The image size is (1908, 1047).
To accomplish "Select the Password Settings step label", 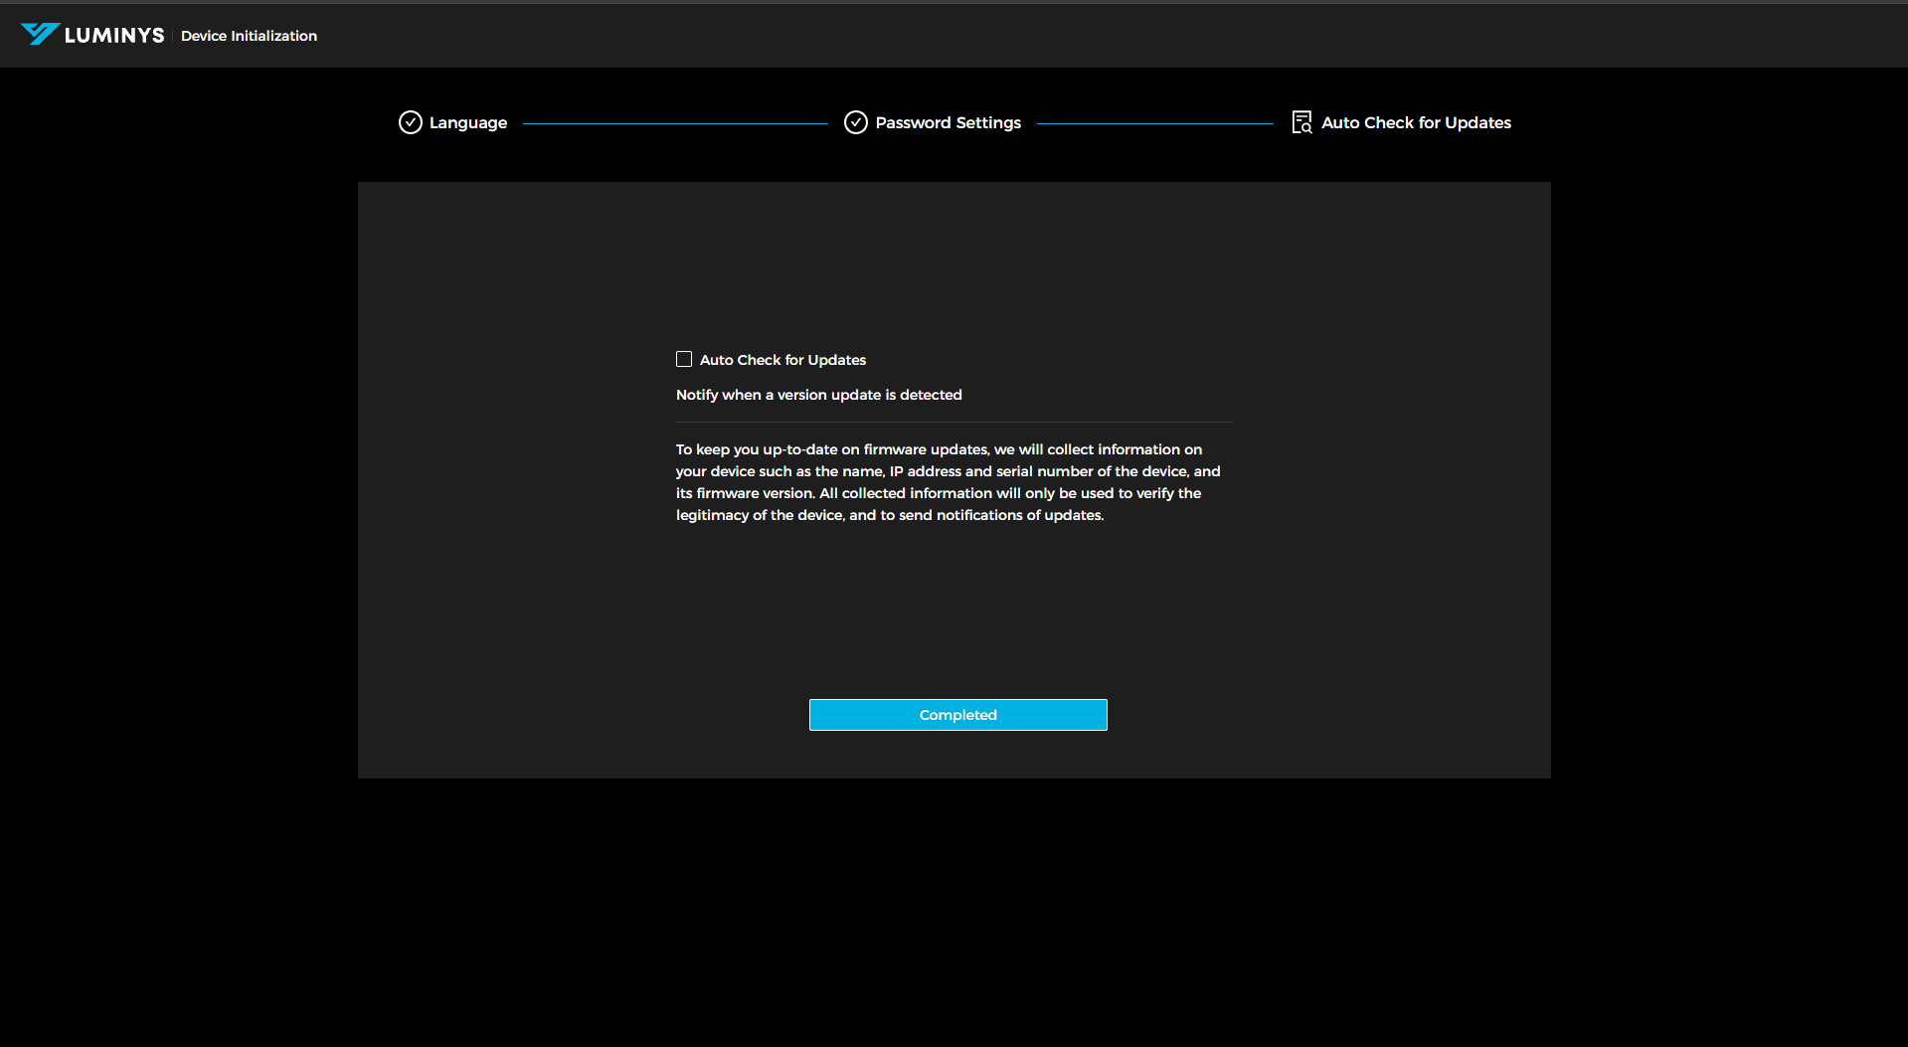I will (948, 122).
